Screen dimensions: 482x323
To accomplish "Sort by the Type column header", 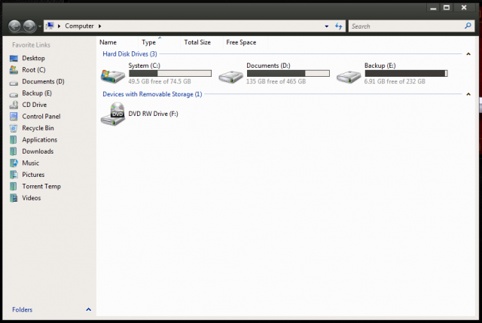I will 149,42.
